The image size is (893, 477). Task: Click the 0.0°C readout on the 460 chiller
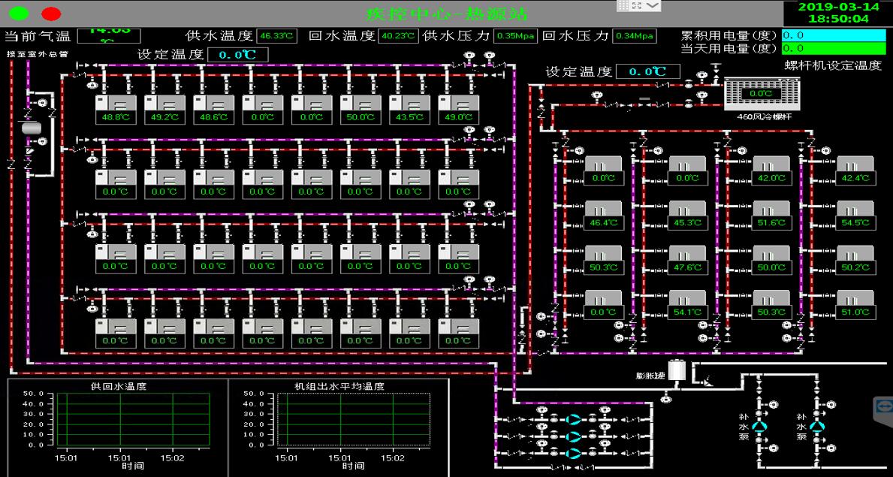pos(762,93)
